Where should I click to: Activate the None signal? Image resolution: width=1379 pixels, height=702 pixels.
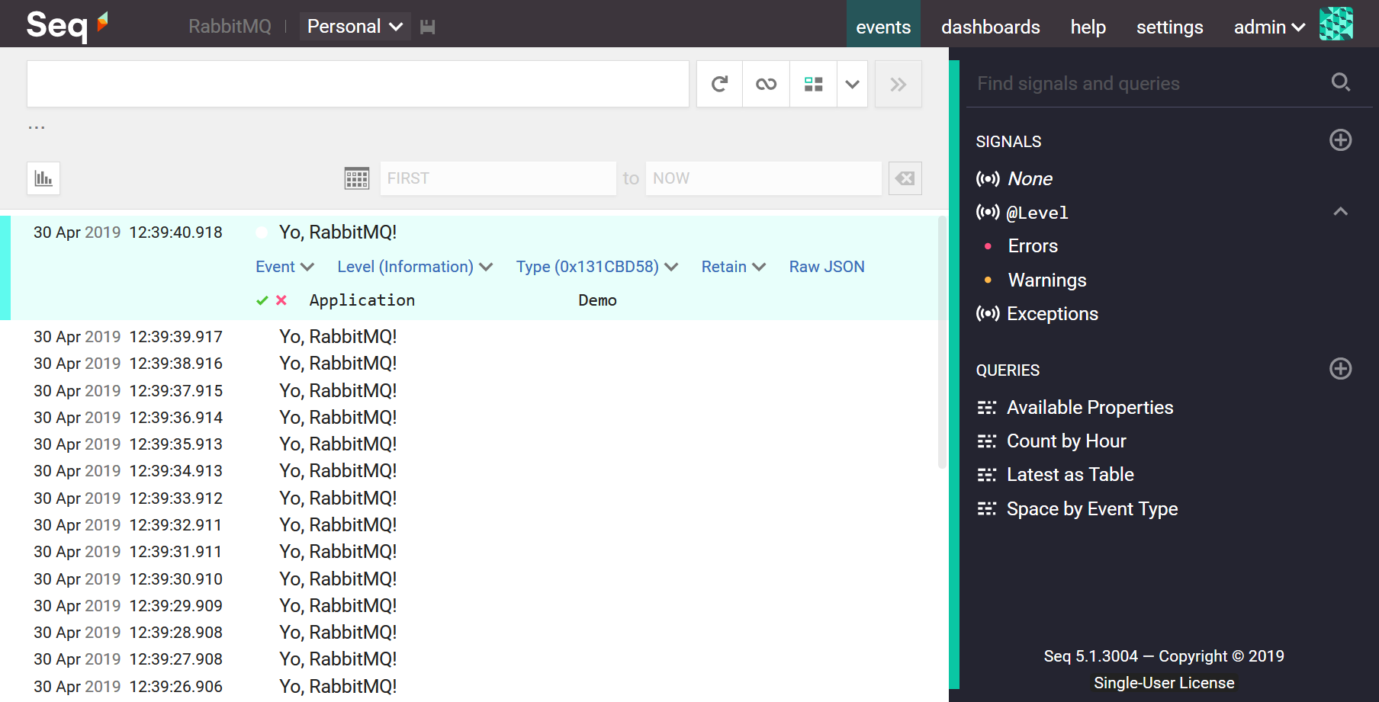click(x=1030, y=178)
